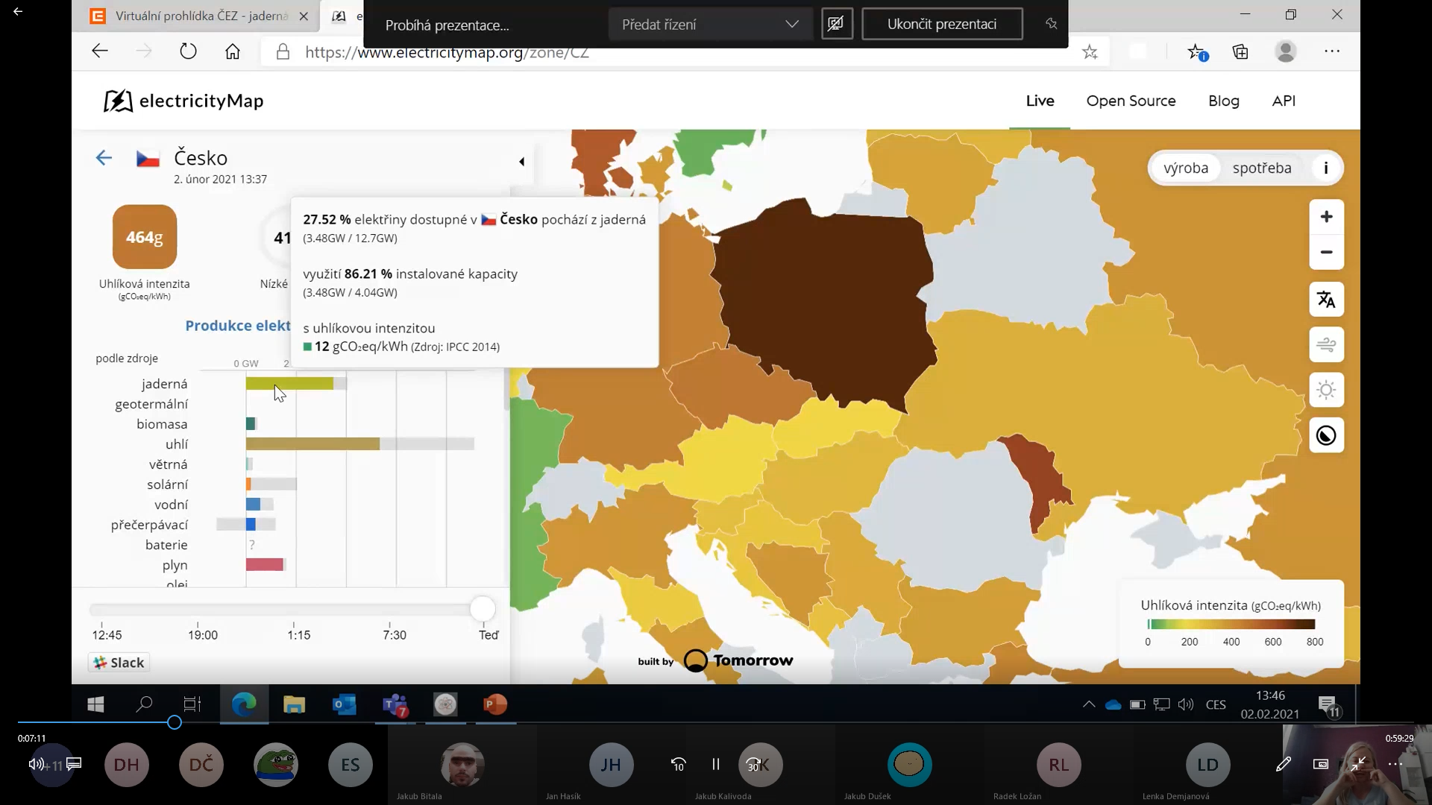
Task: Open Task View in the taskbar
Action: [x=192, y=704]
